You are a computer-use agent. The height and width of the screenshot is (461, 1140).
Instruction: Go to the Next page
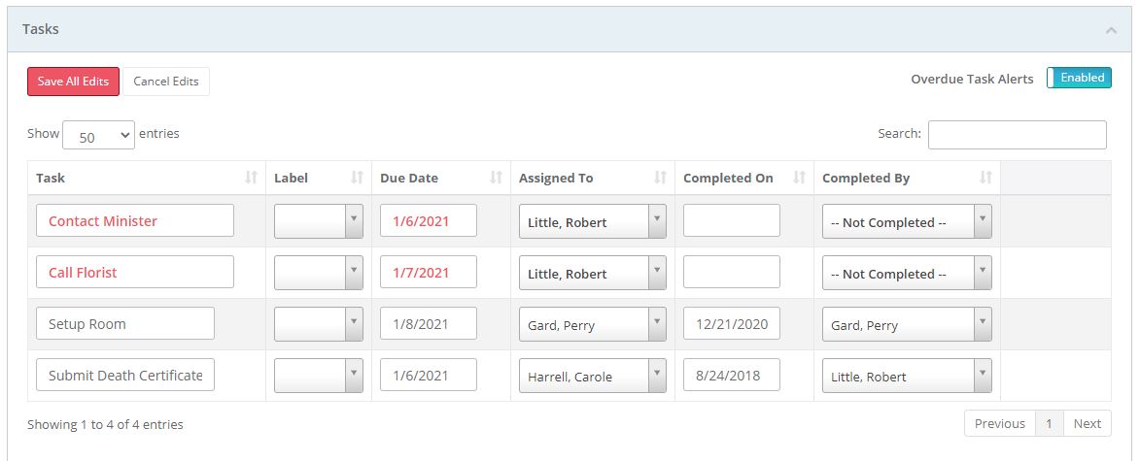tap(1087, 423)
